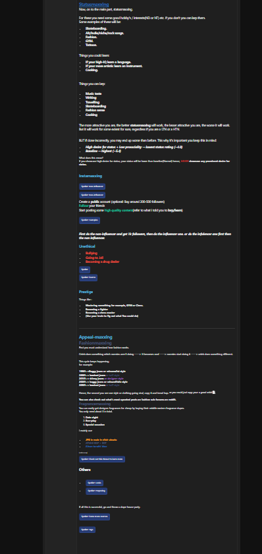Expand the some more sources spoiler
The width and height of the screenshot is (262, 554).
coord(94,517)
